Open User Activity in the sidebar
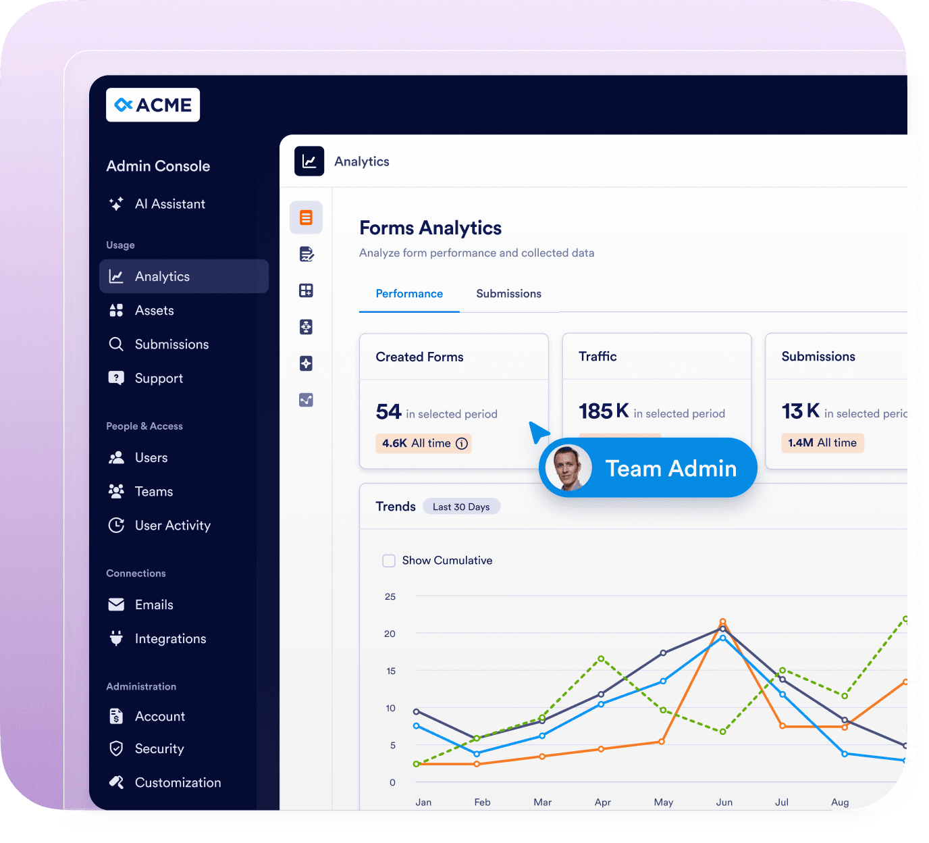 click(172, 526)
